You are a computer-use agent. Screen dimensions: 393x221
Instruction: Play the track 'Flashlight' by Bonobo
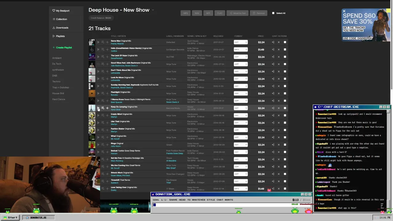98,93
